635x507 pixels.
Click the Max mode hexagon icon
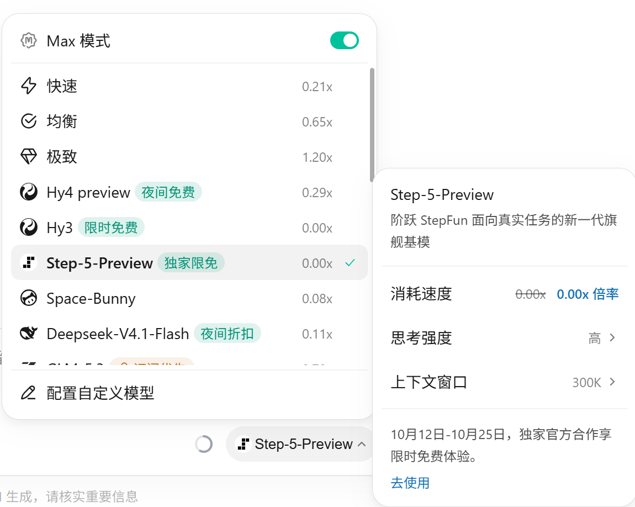click(x=29, y=41)
